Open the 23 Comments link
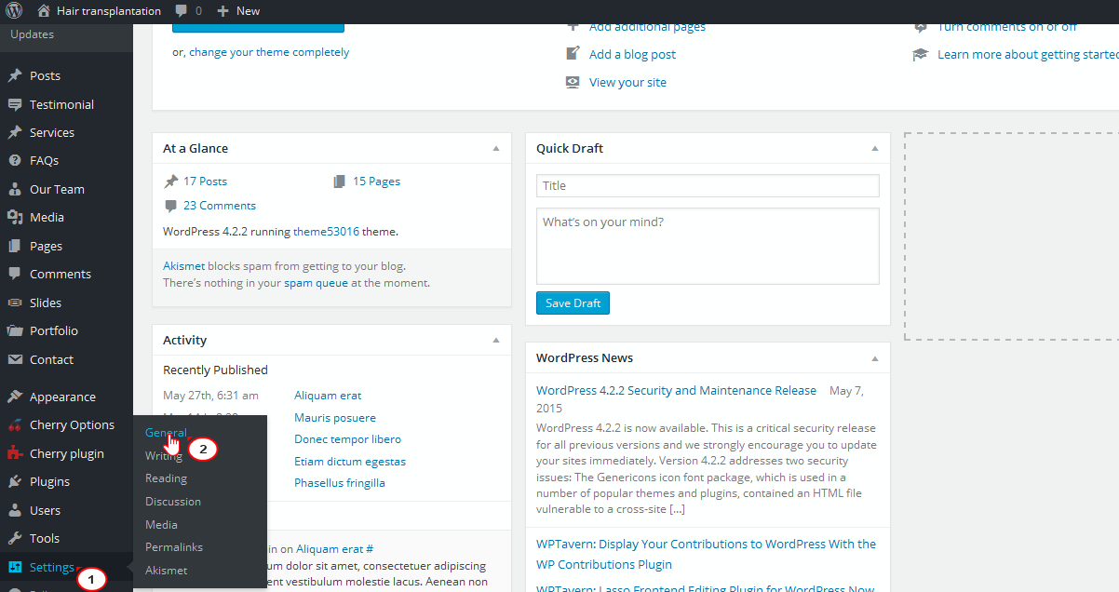 click(220, 206)
